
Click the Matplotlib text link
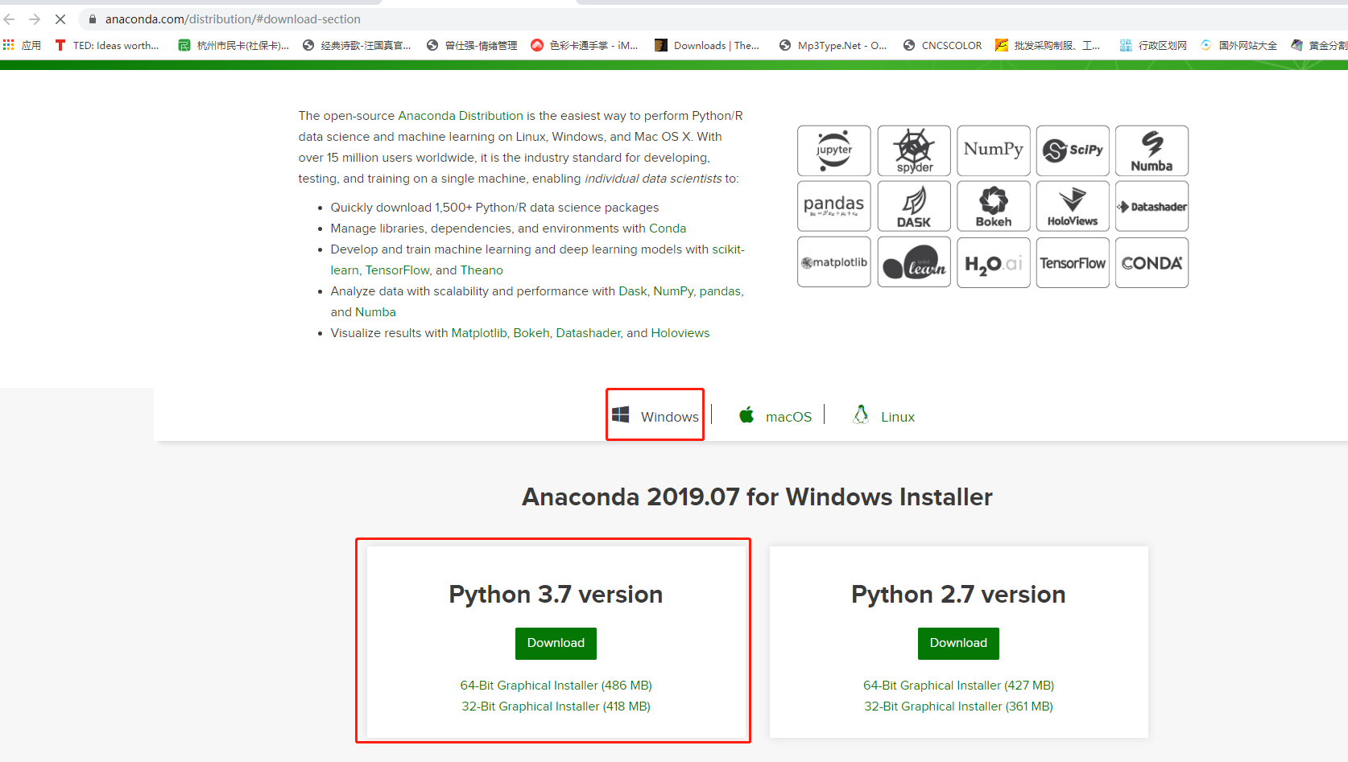479,333
